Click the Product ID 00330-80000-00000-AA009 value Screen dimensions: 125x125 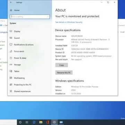[83, 52]
